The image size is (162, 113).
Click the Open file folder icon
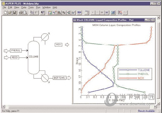tap(10, 12)
